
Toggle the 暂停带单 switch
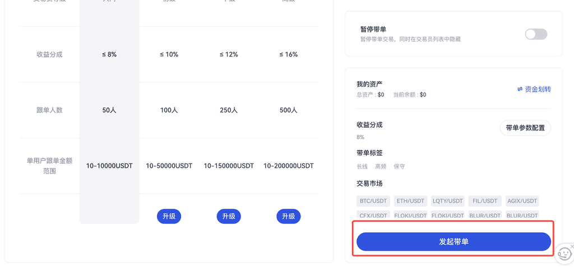[x=535, y=34]
